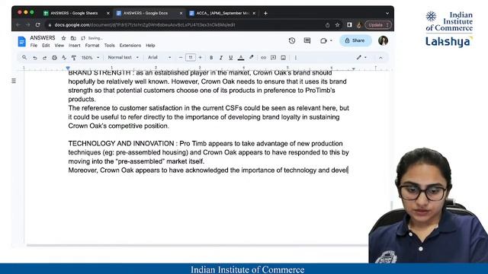Open the Edit menu
The width and height of the screenshot is (488, 274).
tap(46, 46)
